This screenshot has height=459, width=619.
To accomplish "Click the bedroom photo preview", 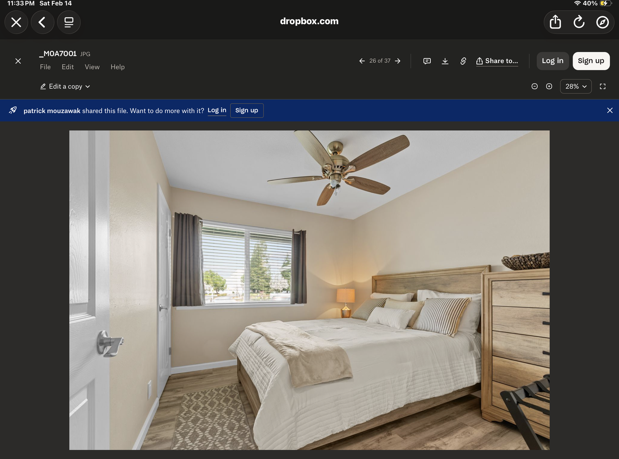I will click(x=309, y=290).
